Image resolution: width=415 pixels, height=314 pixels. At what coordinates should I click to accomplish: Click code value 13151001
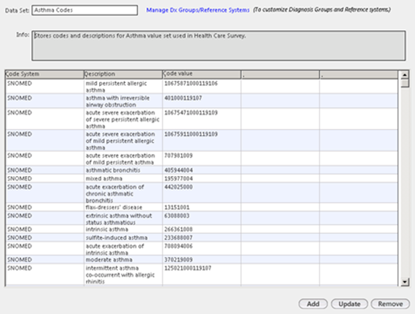click(x=177, y=208)
